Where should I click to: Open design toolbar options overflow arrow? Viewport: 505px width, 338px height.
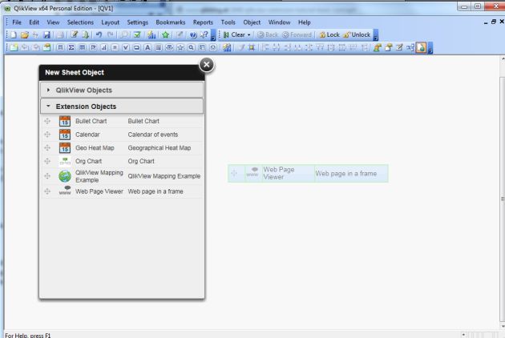[430, 48]
